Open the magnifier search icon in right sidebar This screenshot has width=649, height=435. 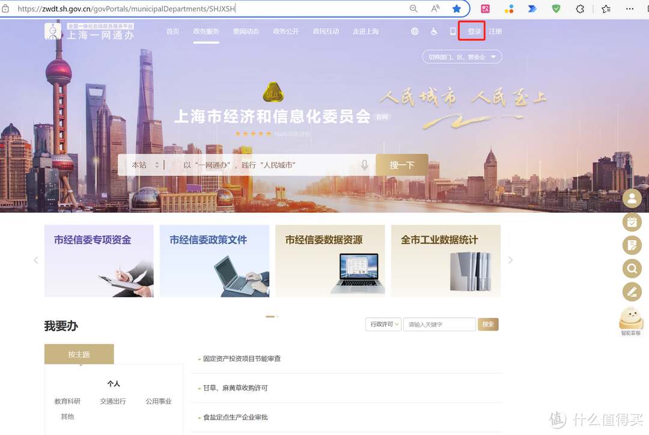[x=632, y=269]
